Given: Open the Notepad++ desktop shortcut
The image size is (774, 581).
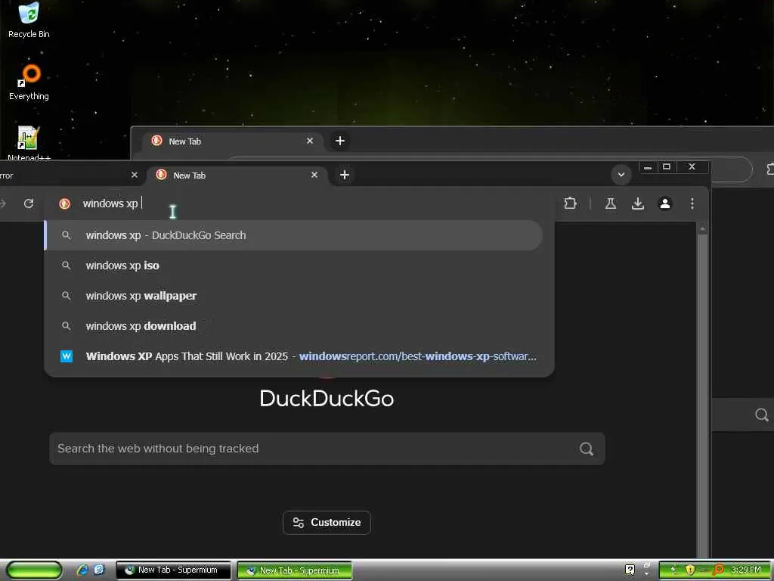Looking at the screenshot, I should [x=29, y=142].
